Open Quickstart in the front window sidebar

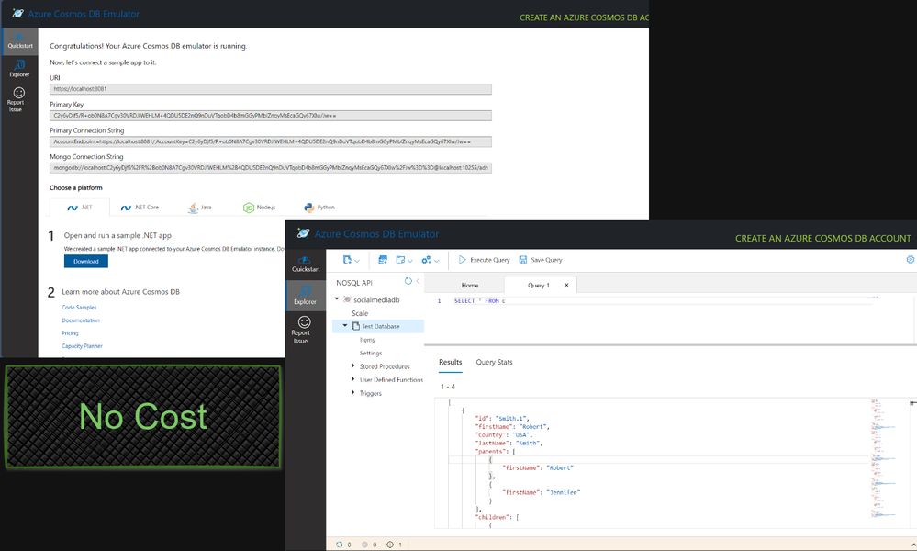point(306,264)
